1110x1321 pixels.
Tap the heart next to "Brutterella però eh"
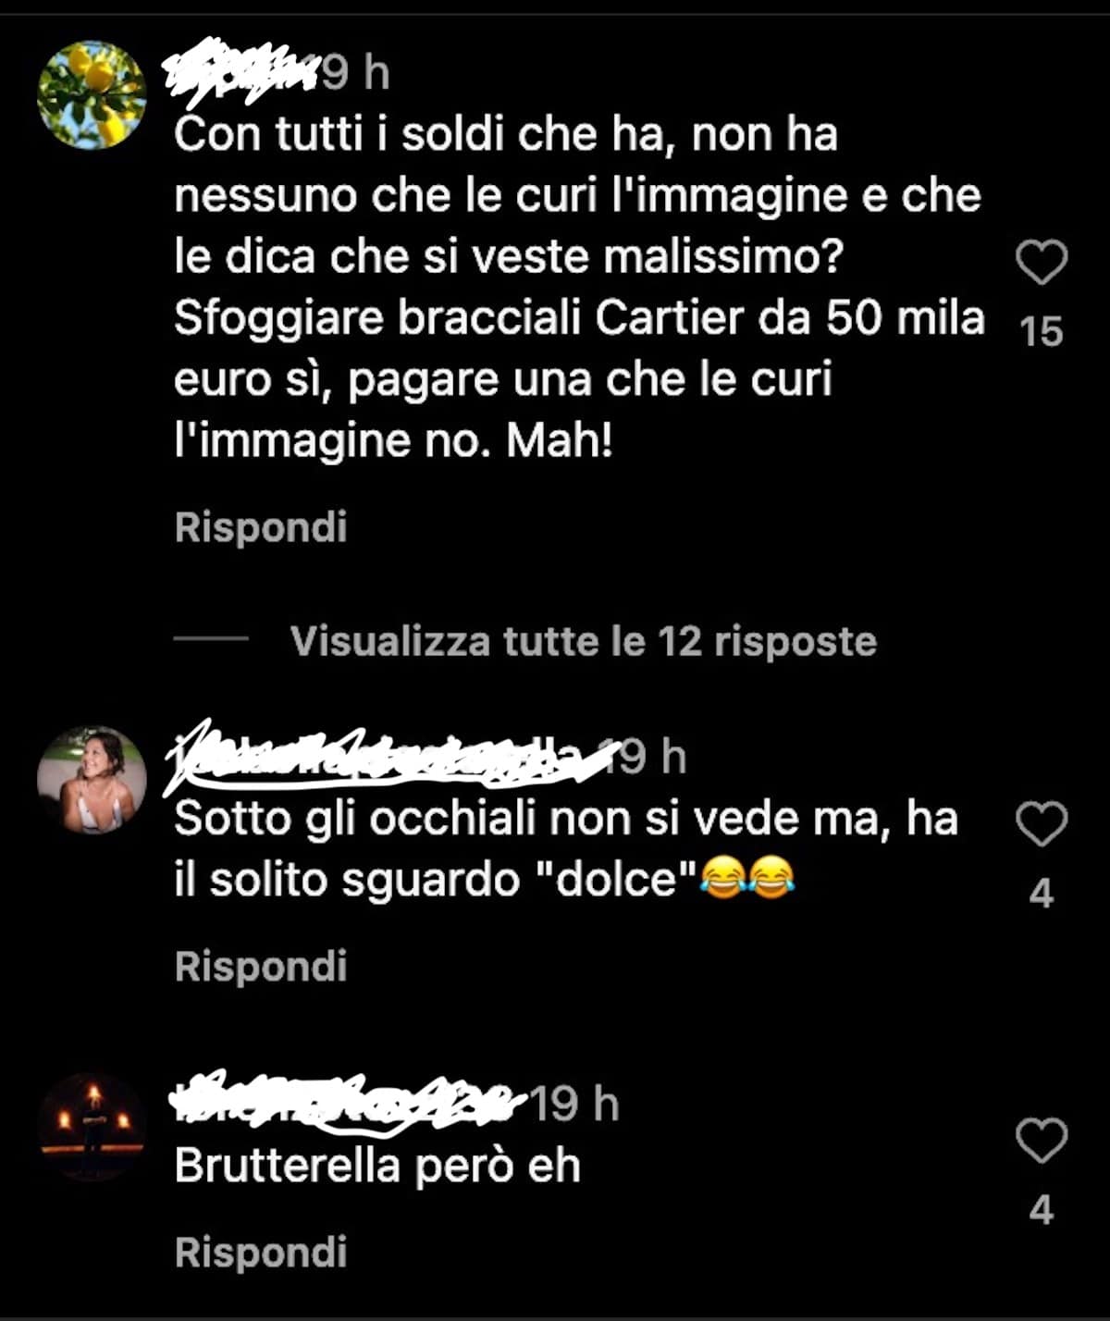pyautogui.click(x=1042, y=1140)
